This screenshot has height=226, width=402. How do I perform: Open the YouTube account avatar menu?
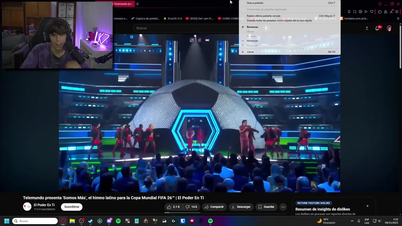coord(389,28)
